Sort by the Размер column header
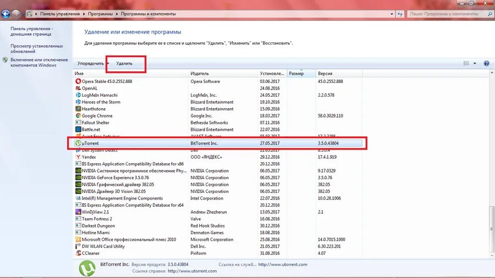Viewport: 495px width, 278px height. [301, 74]
